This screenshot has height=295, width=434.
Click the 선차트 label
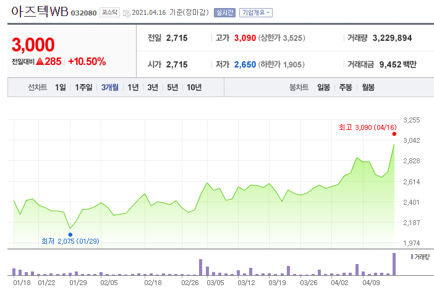pos(37,88)
